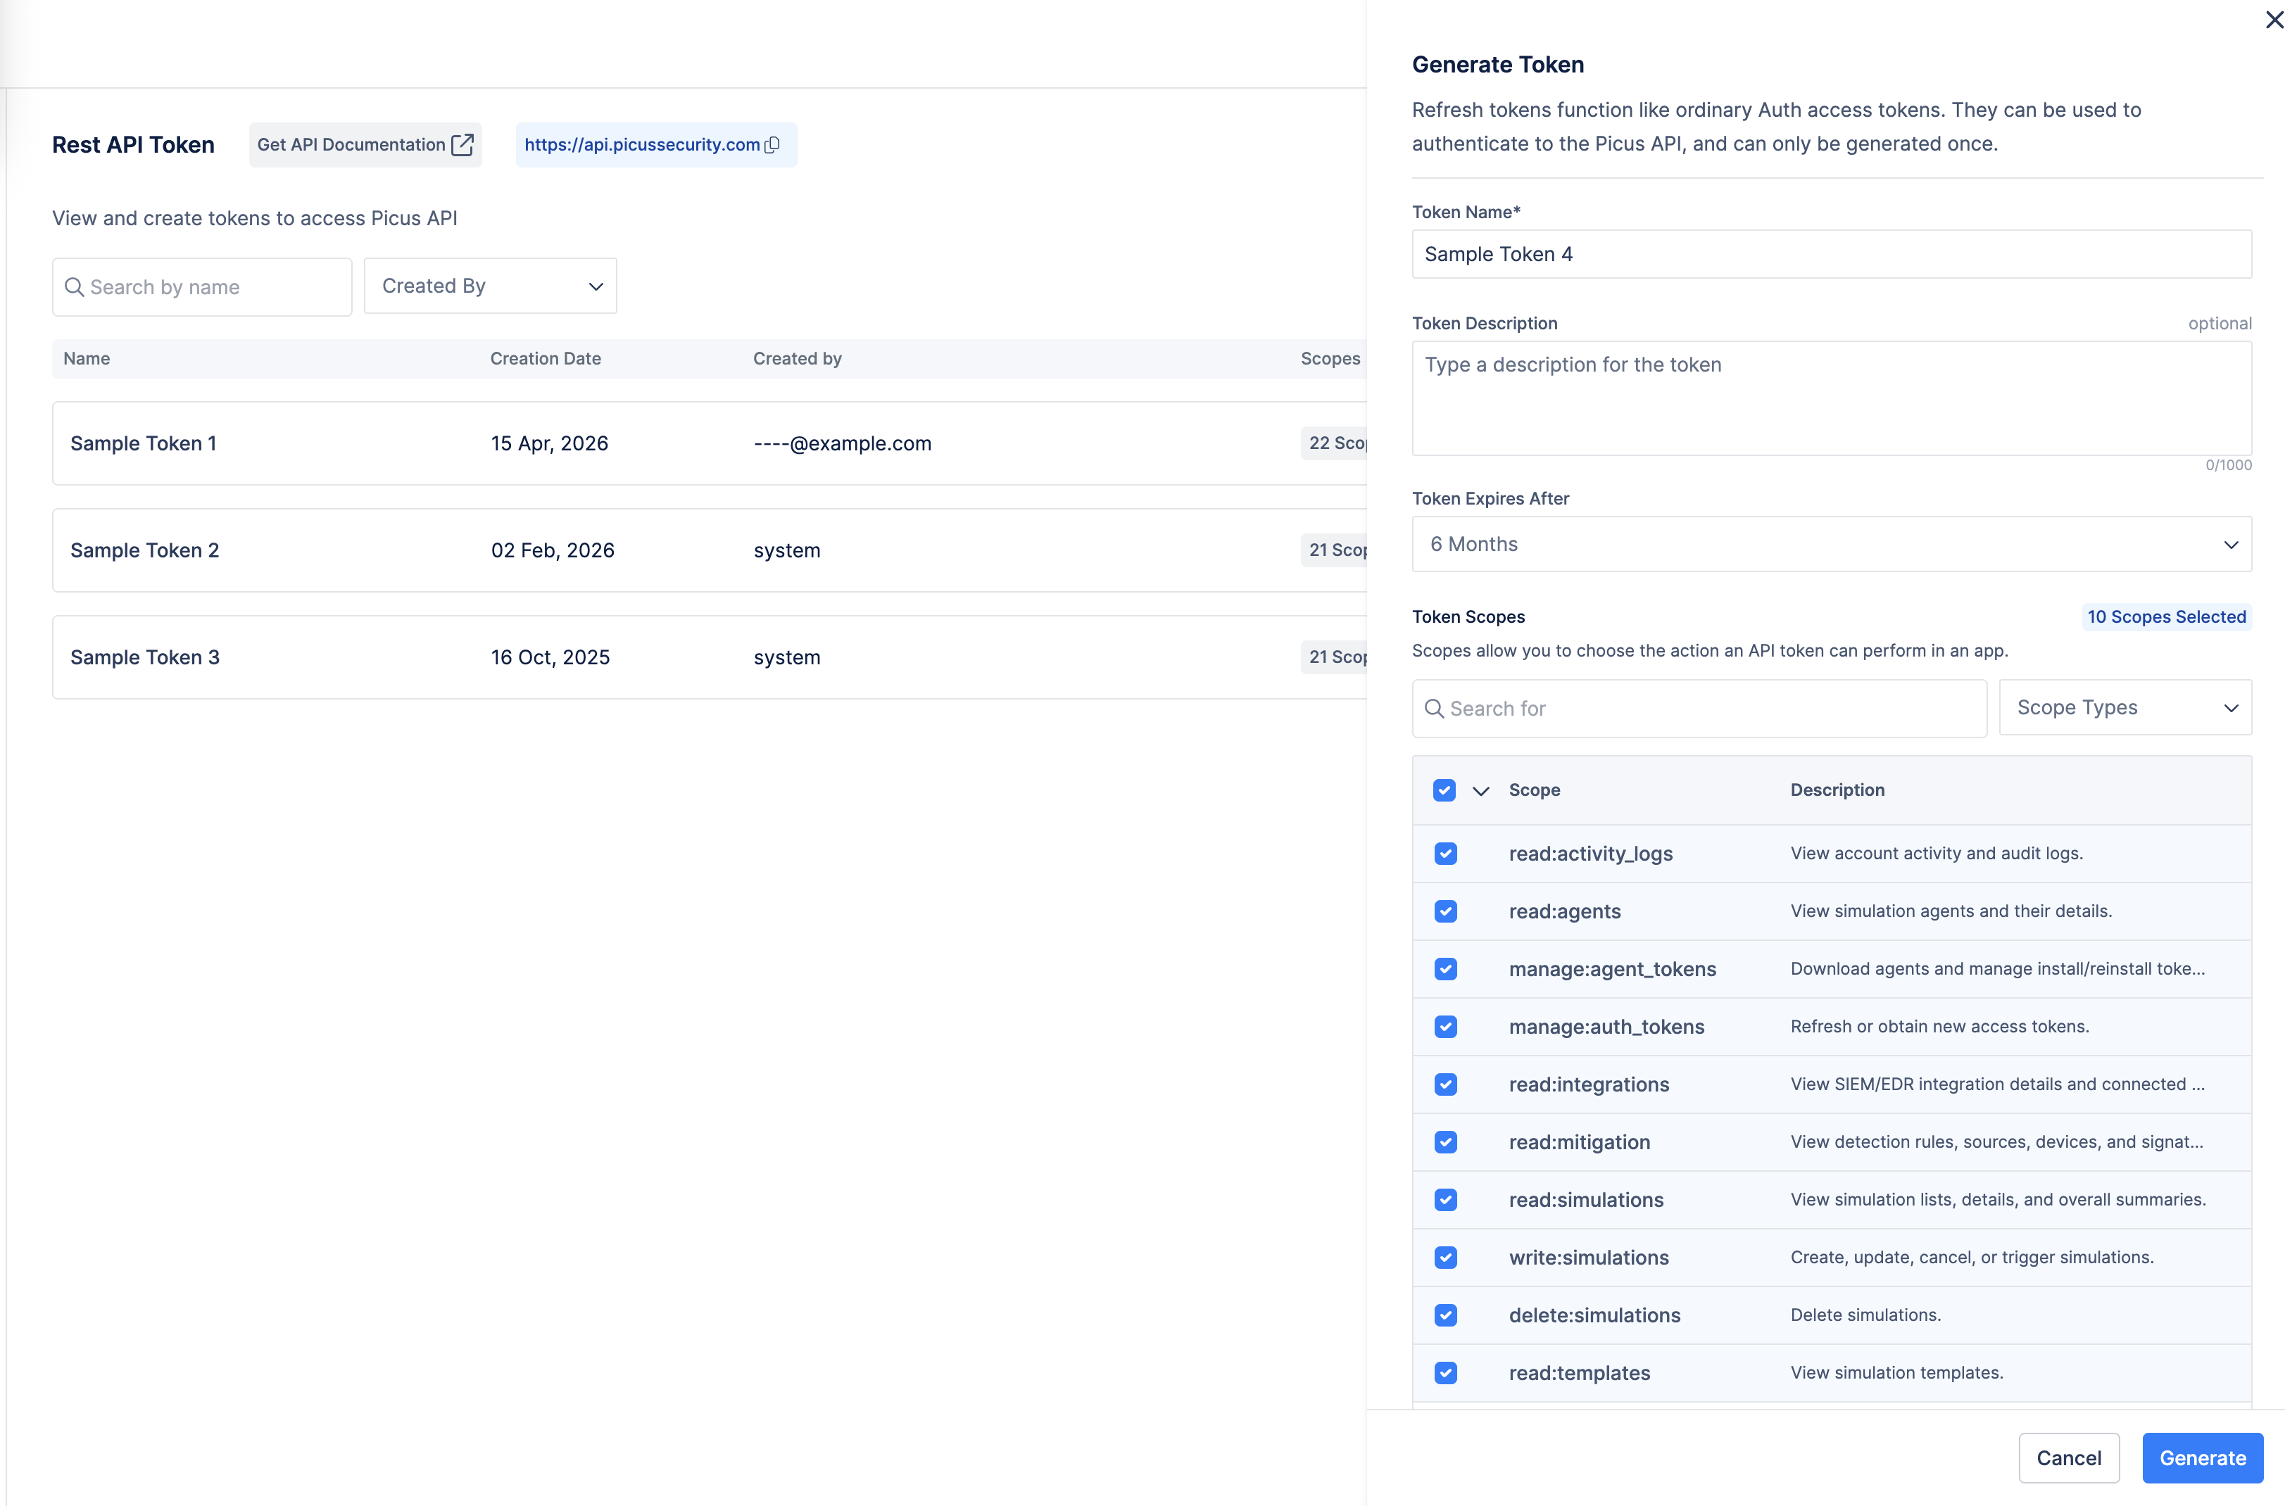Click the chevron next to the Scope header
Screen dimensions: 2285x1506
[x=1480, y=790]
